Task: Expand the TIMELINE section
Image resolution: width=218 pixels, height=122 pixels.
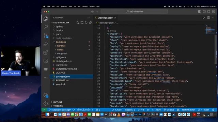Action: [x=71, y=106]
